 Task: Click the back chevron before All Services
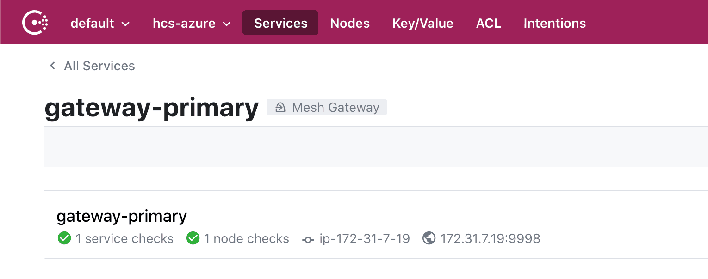[53, 66]
